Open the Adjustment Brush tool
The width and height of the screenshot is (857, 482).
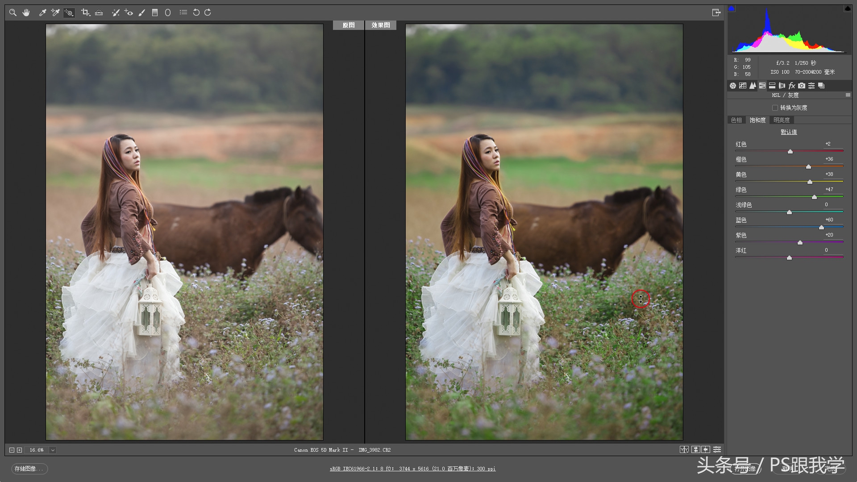click(x=142, y=12)
